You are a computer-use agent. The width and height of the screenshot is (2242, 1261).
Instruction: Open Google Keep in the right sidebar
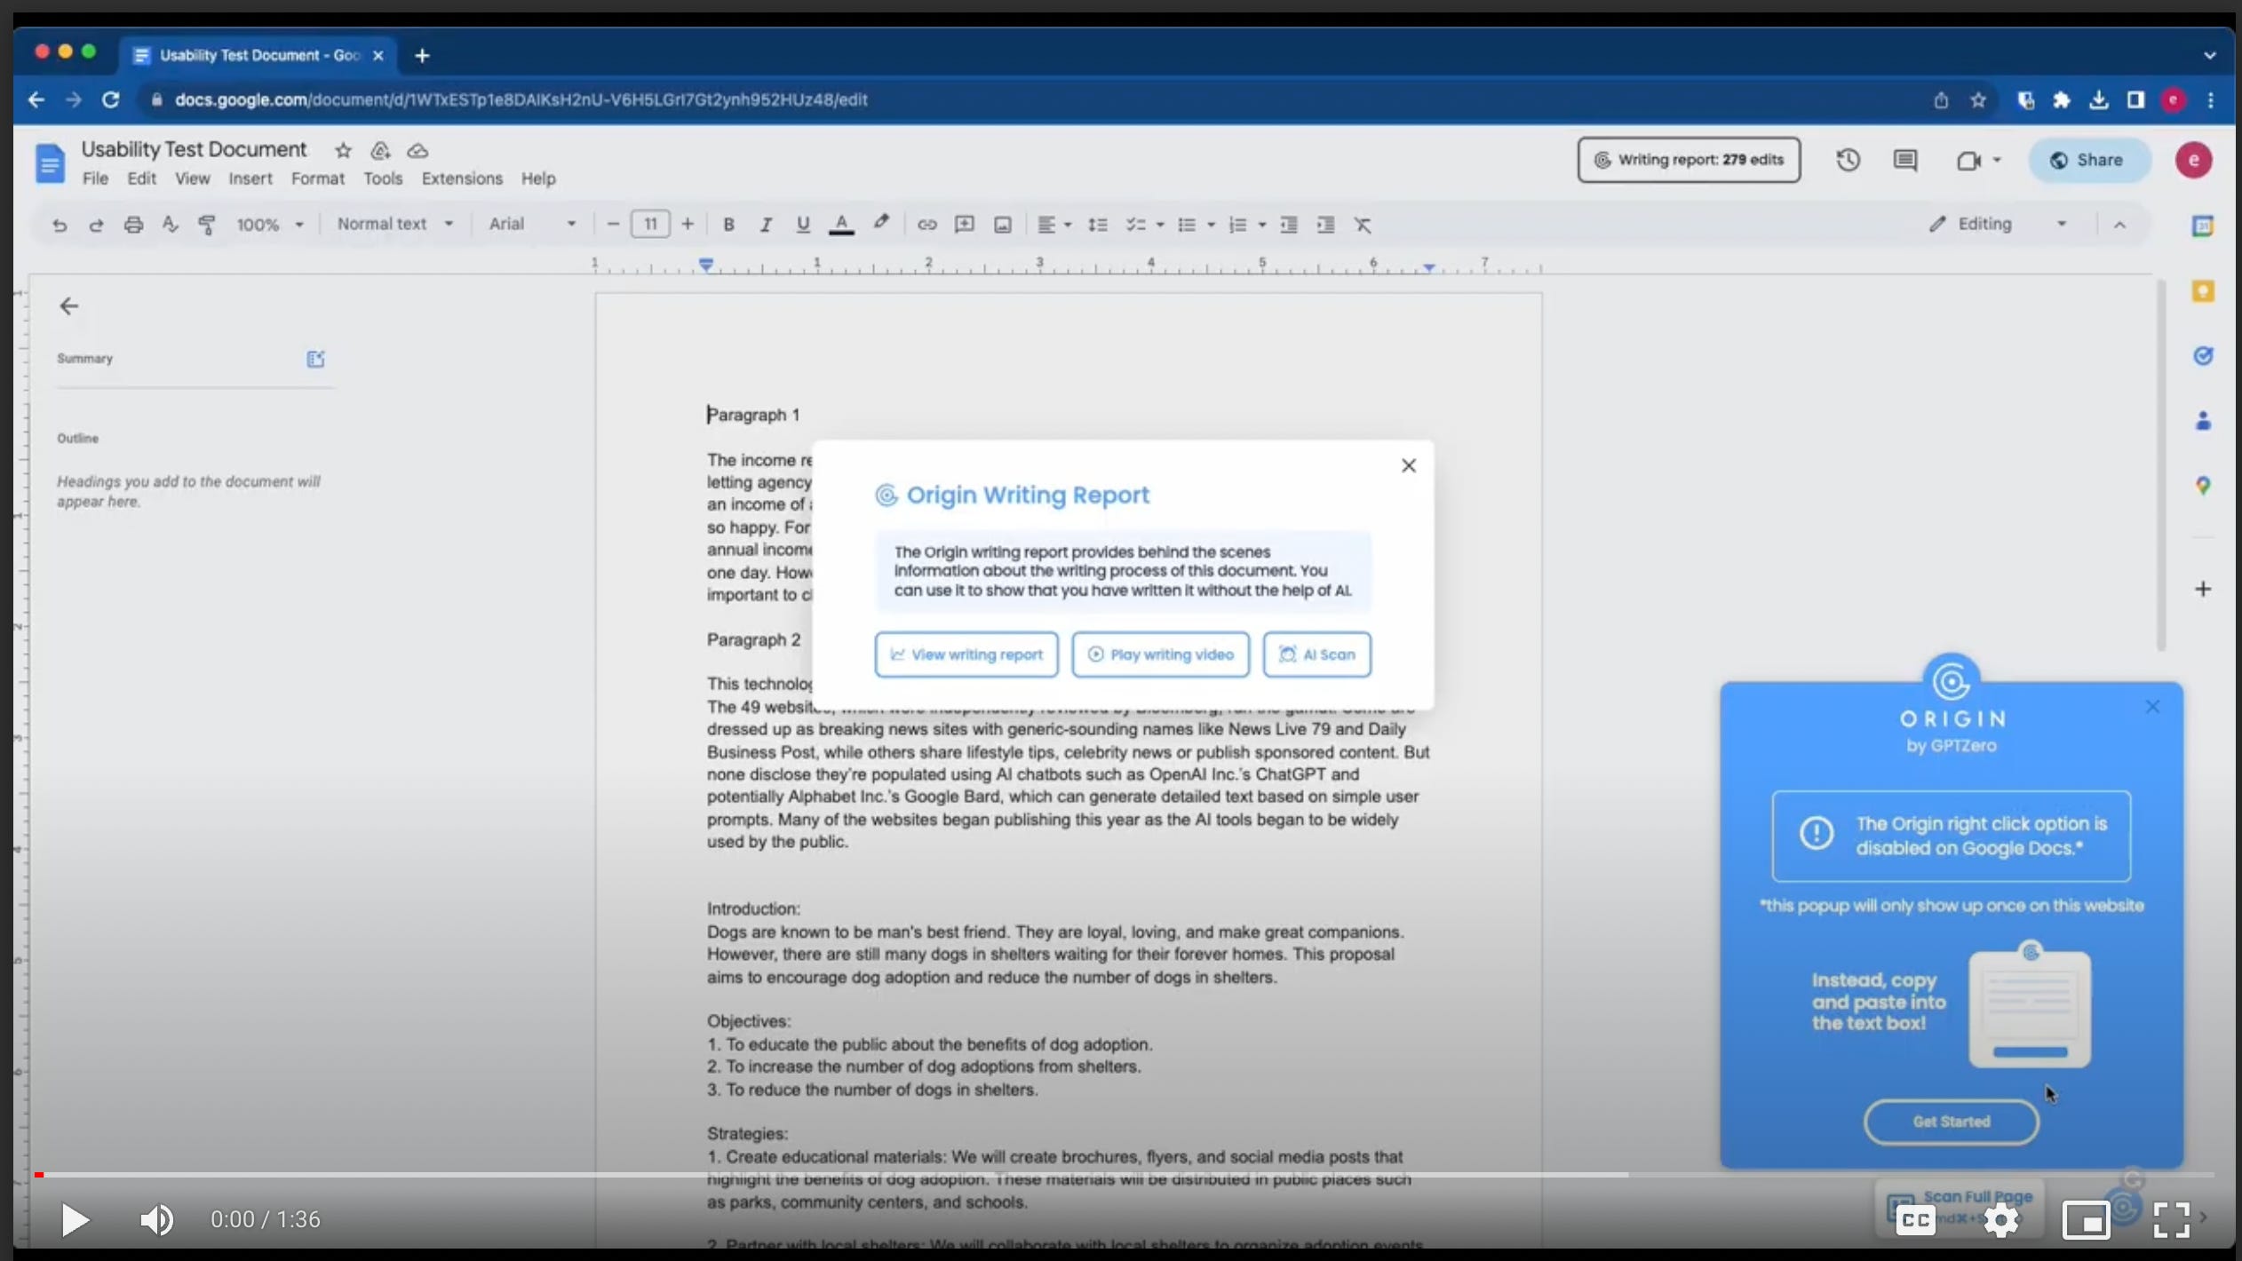pos(2204,290)
